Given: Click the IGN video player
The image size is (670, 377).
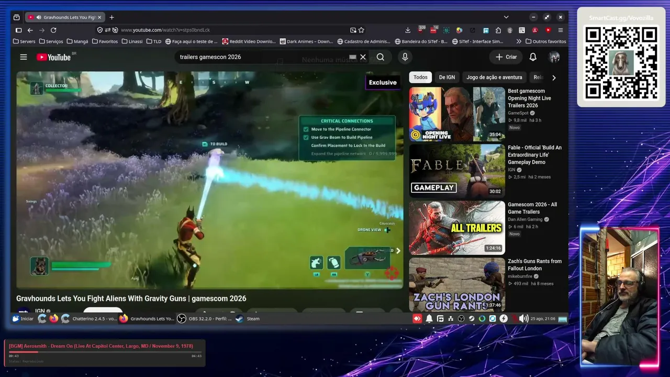Looking at the screenshot, I should click(x=209, y=180).
